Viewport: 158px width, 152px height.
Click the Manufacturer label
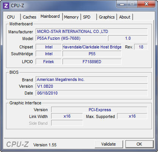[20, 32]
